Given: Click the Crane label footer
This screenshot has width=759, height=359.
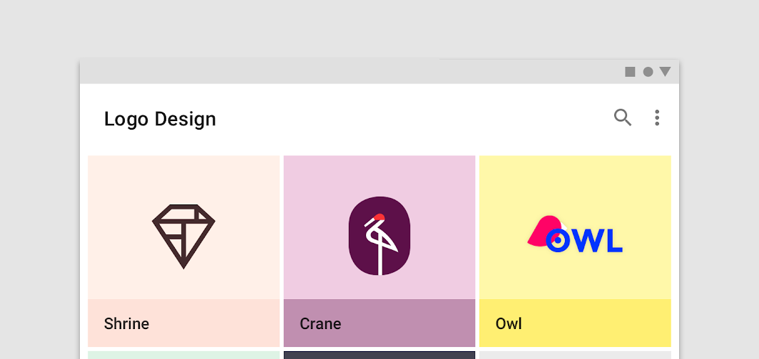Looking at the screenshot, I should pyautogui.click(x=379, y=323).
